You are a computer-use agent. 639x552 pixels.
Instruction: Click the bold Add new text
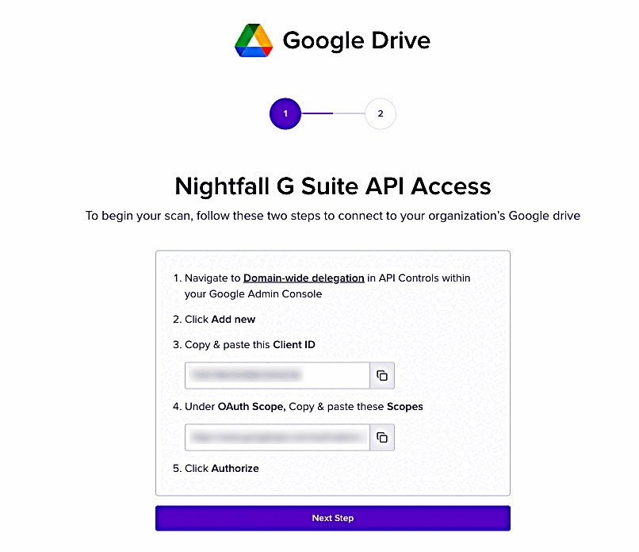click(x=234, y=319)
